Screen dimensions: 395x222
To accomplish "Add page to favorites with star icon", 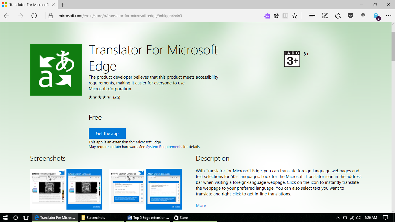I will pos(294,16).
